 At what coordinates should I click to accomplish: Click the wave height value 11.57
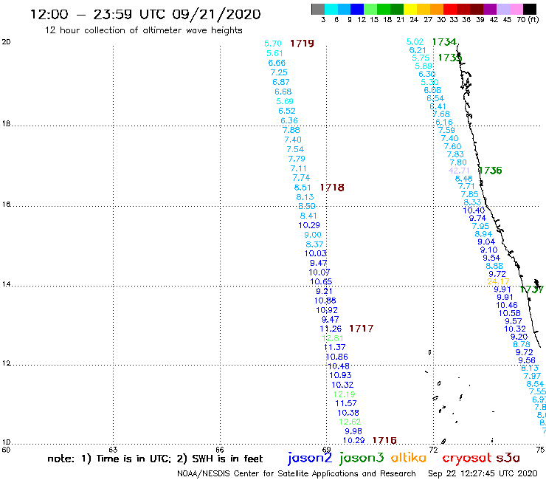click(346, 403)
